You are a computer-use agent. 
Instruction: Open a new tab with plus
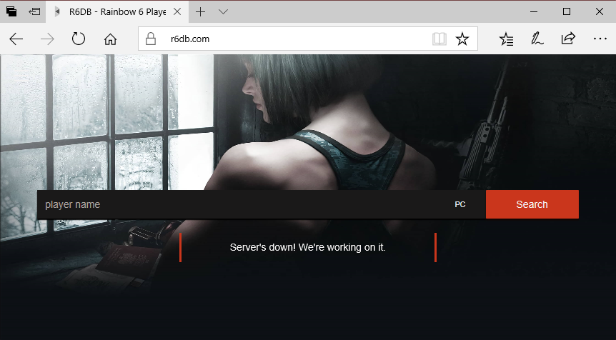tap(200, 11)
